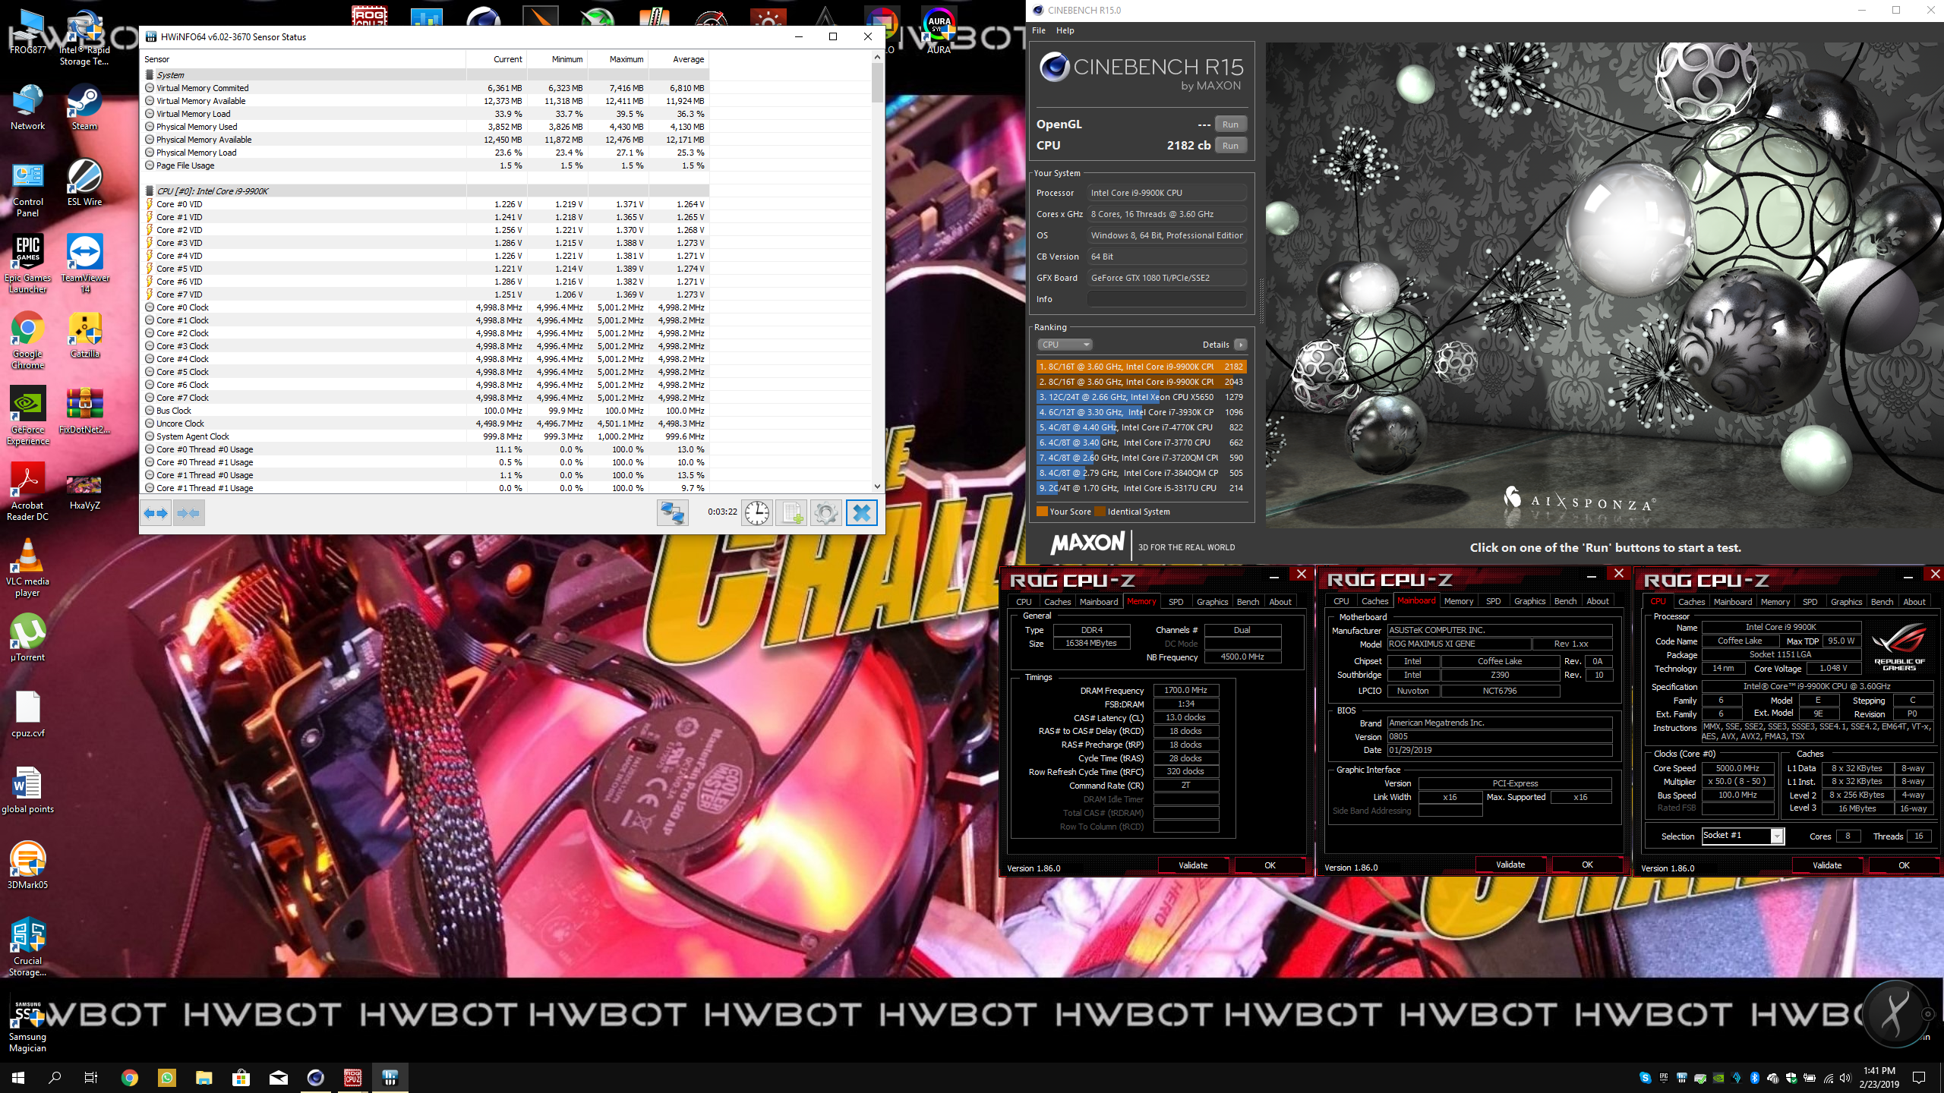Open the Bluetooth tray icon
Image resolution: width=1944 pixels, height=1093 pixels.
click(1755, 1078)
